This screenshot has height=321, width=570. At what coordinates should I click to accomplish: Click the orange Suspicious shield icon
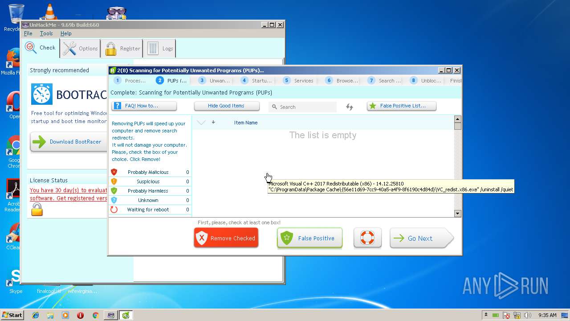pyautogui.click(x=114, y=181)
